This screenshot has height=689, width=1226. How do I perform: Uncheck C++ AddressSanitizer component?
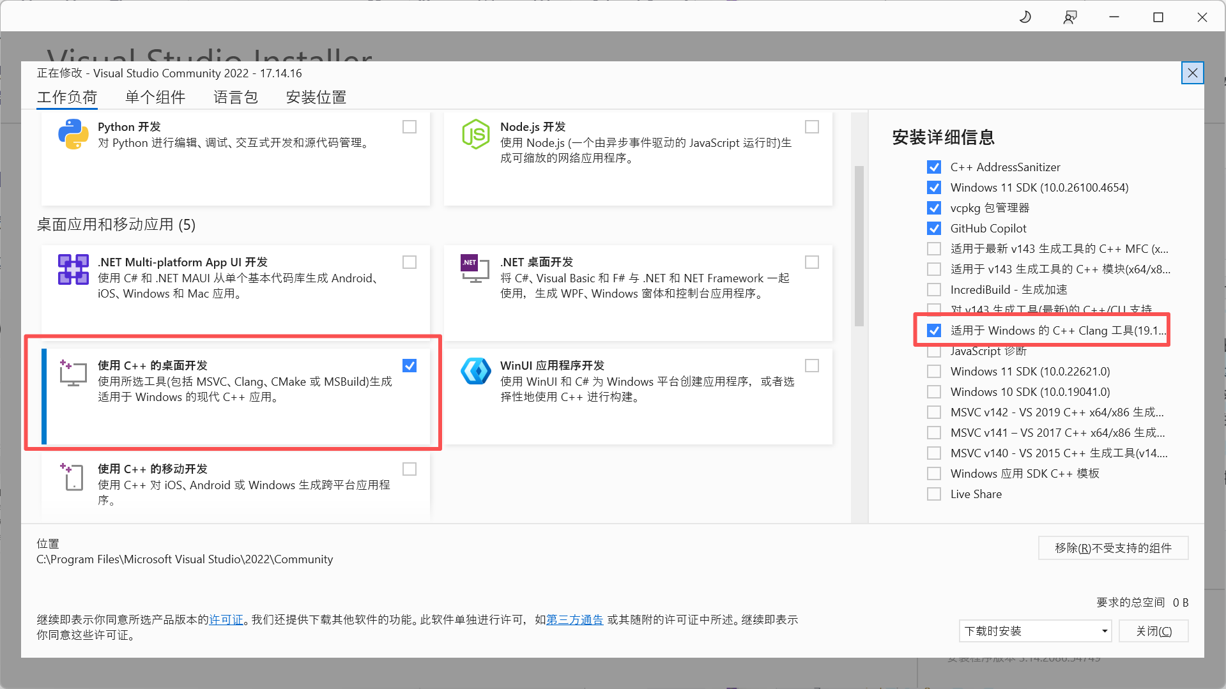(x=934, y=167)
